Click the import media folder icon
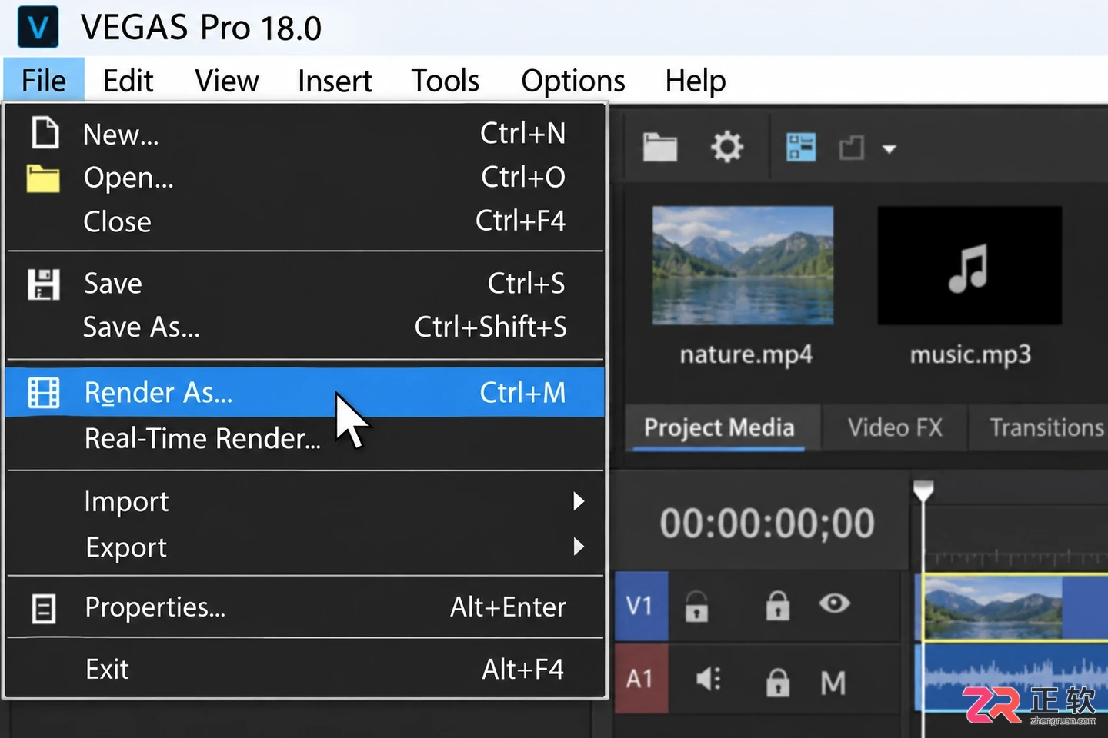The image size is (1108, 738). point(660,147)
